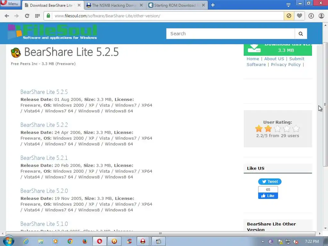Click the FileSoul logo

coord(52,32)
